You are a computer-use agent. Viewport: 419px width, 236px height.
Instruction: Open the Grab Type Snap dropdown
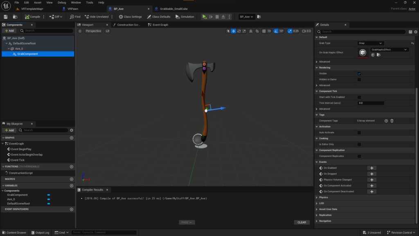[370, 43]
